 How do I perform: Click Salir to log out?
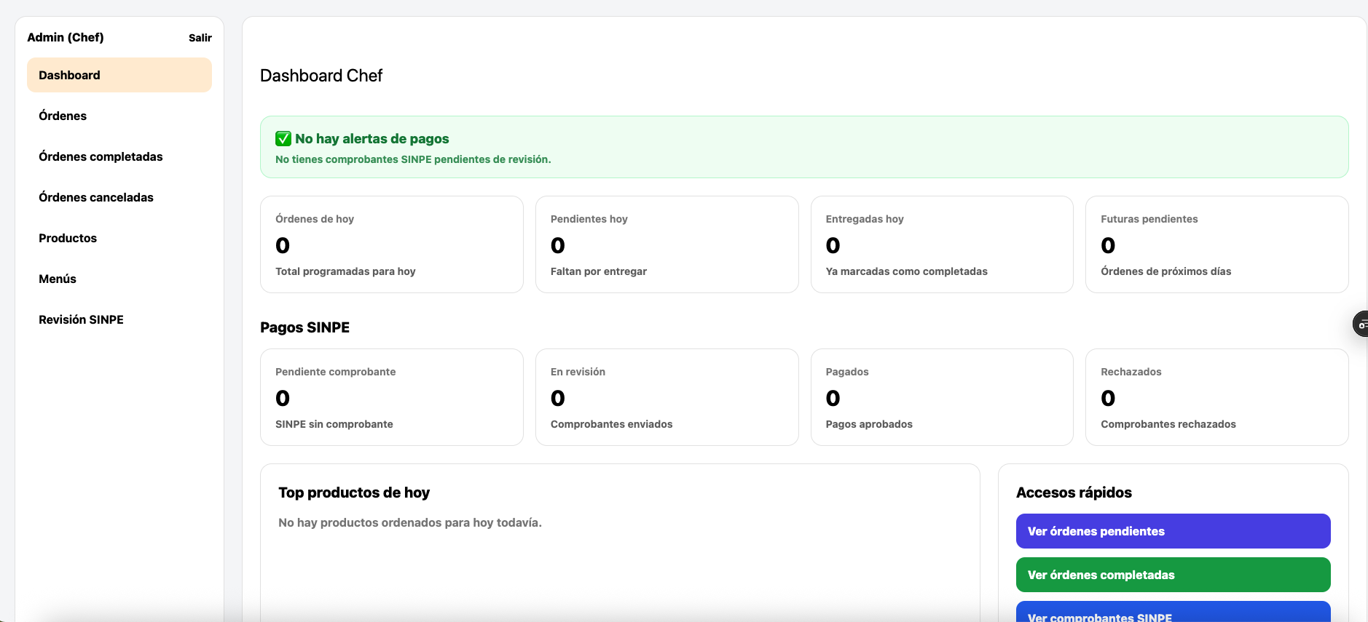coord(200,38)
